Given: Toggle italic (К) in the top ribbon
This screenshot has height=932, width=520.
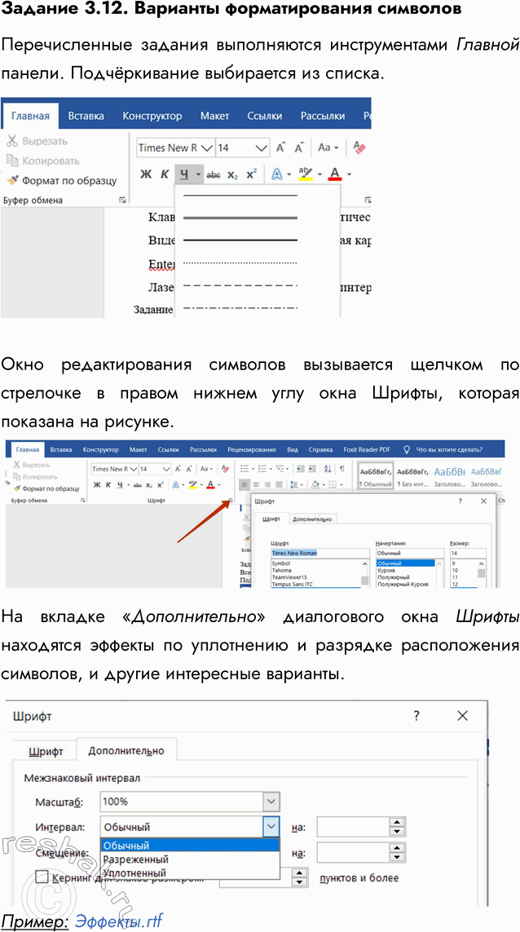Looking at the screenshot, I should 164,174.
